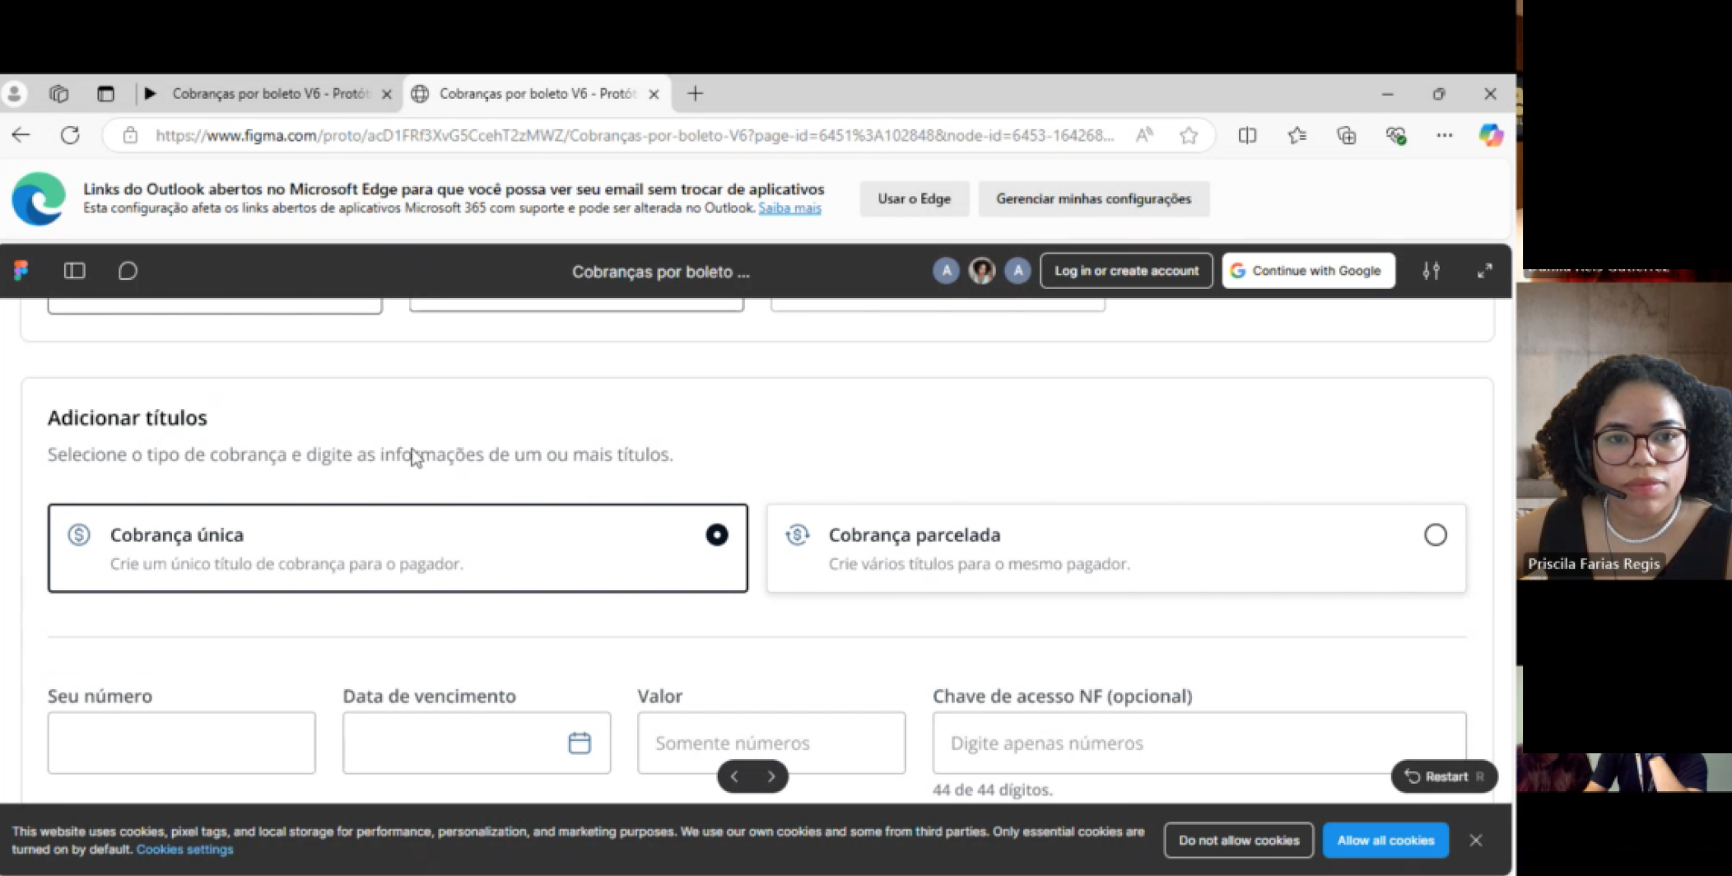Click the Adicionar títulos heading
1732x876 pixels.
point(128,417)
